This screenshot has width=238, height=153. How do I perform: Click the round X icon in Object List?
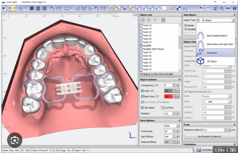pos(163,20)
